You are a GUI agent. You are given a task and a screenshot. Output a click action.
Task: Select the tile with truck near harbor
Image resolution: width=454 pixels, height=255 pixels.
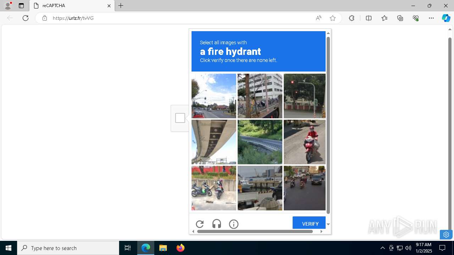pos(260,188)
